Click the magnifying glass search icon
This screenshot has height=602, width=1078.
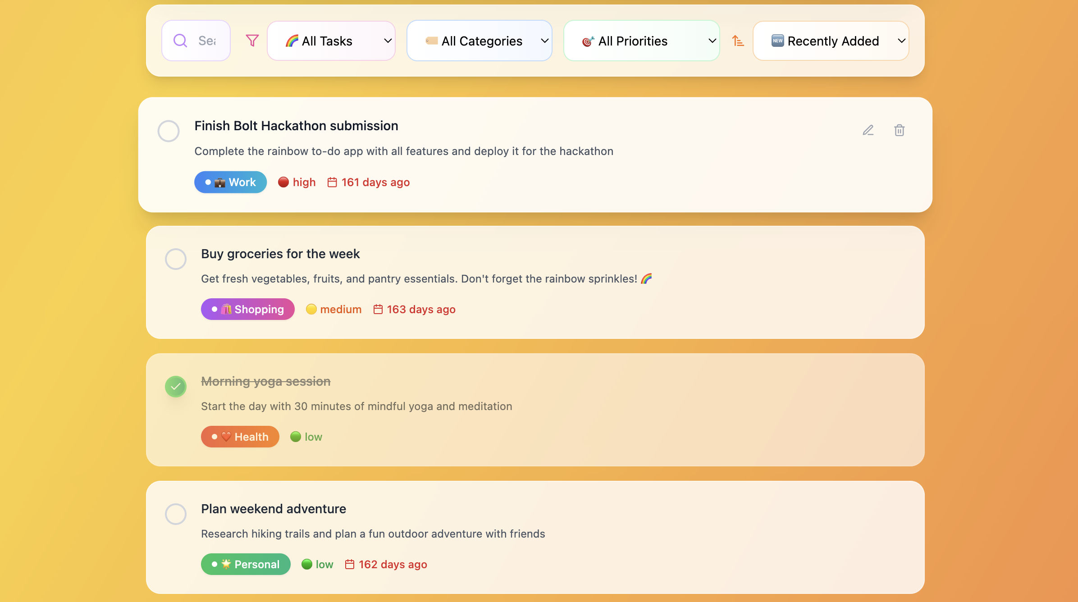coord(180,41)
